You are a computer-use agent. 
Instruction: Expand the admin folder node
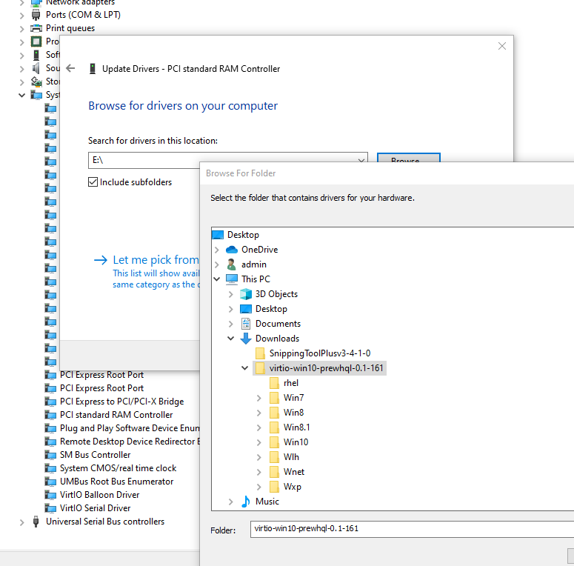click(x=217, y=264)
